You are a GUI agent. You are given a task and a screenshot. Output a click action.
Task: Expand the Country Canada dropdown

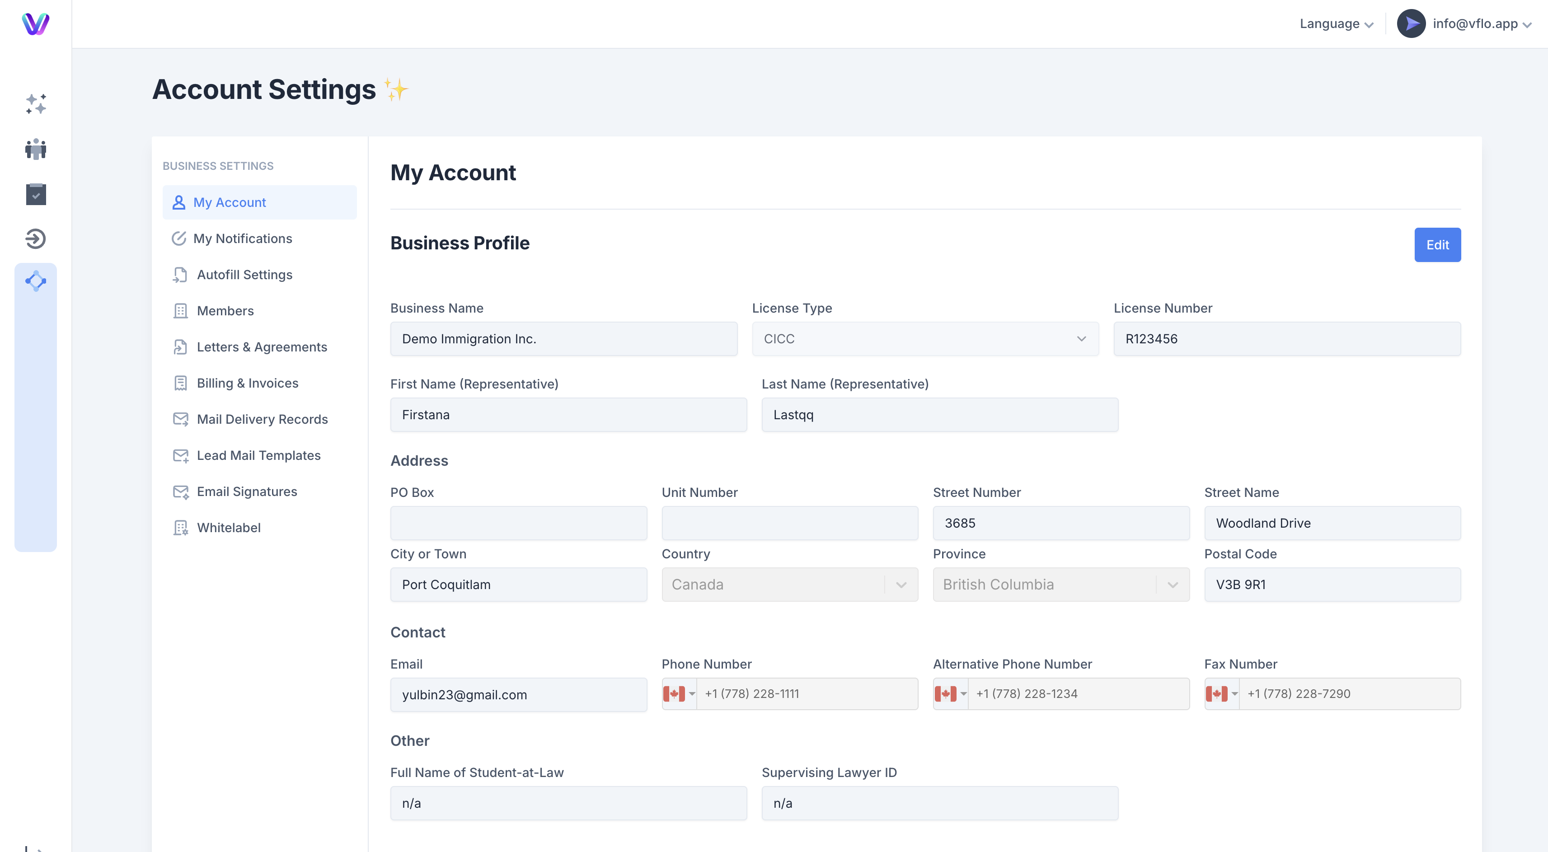pyautogui.click(x=789, y=585)
